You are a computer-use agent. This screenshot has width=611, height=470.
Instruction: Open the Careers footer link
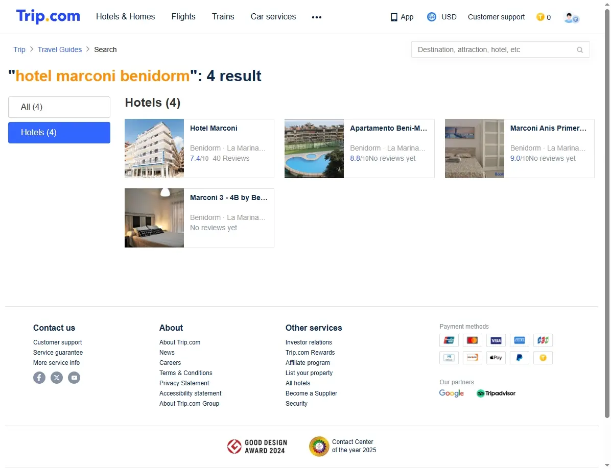[170, 362]
